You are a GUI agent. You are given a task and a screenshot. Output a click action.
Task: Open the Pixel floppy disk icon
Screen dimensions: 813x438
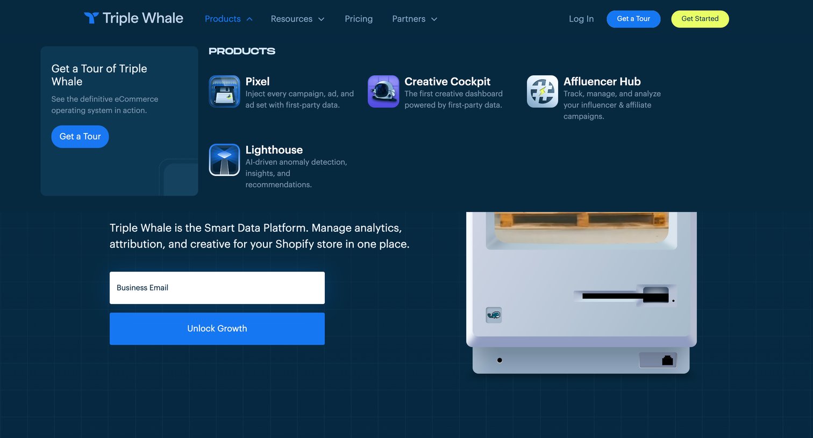pos(224,91)
